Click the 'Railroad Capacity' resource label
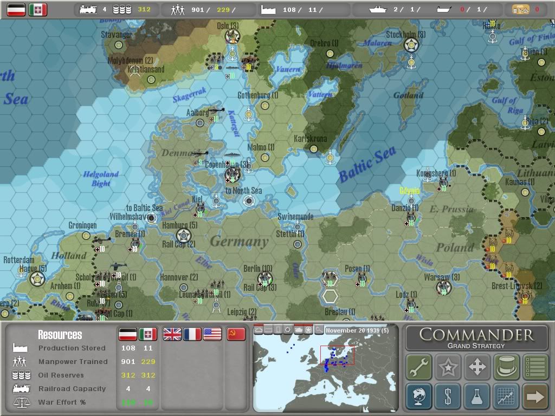Screen dimensions: 555x416 tap(72, 388)
